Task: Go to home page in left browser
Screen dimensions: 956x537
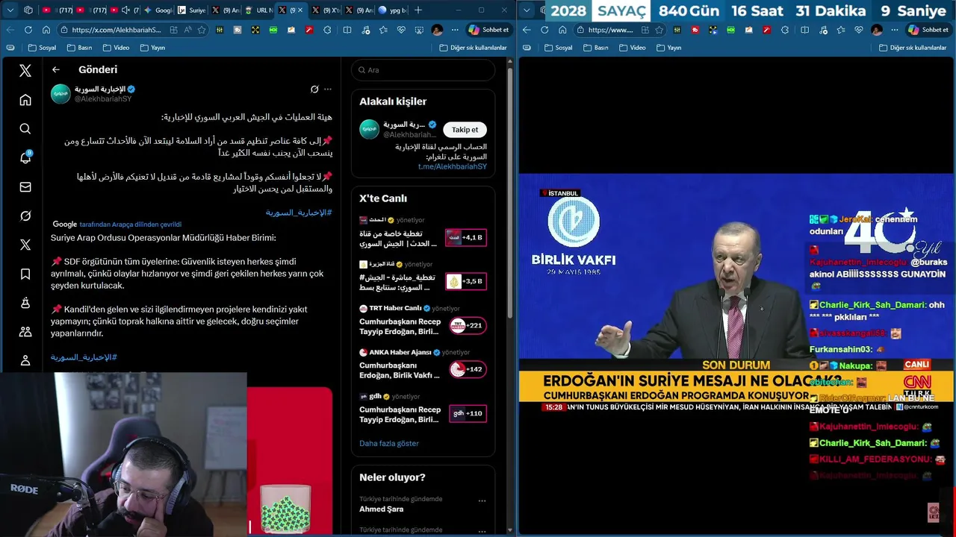Action: (x=46, y=30)
